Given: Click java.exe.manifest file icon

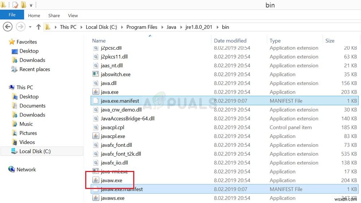Looking at the screenshot, I should pos(96,101).
